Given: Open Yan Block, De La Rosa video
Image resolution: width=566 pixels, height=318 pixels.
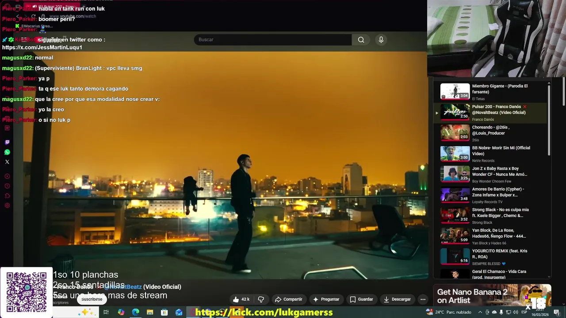Looking at the screenshot, I should (490, 236).
